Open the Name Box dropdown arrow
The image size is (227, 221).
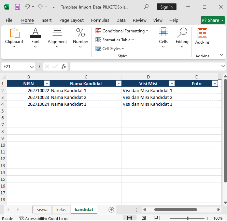coord(32,67)
